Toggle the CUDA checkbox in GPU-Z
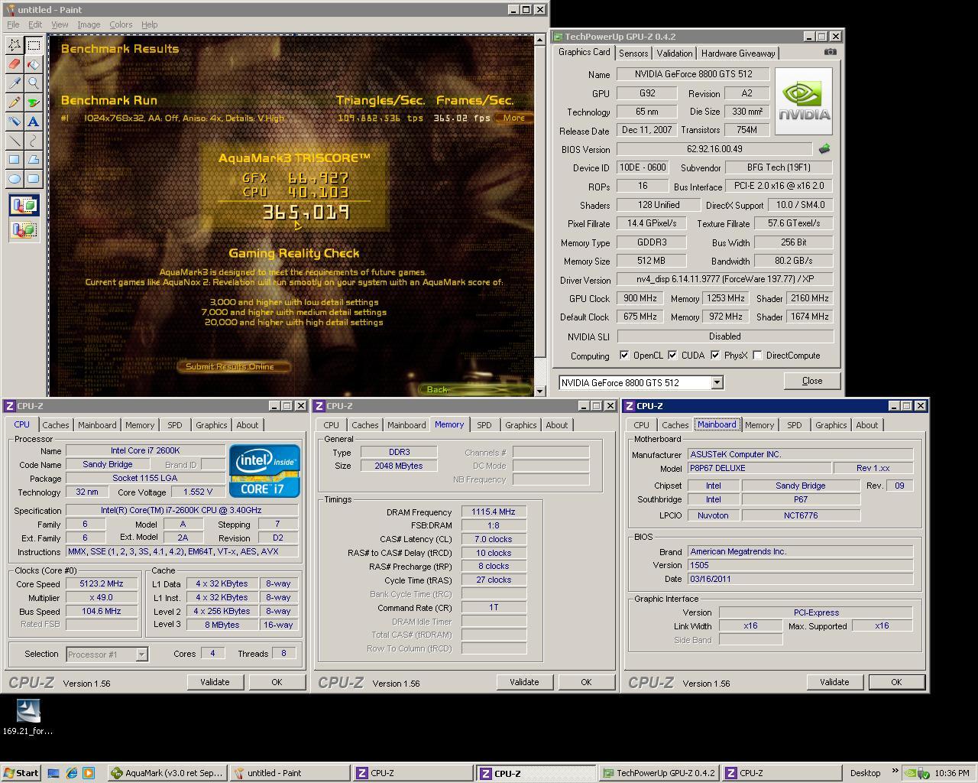The image size is (978, 783). (x=672, y=356)
